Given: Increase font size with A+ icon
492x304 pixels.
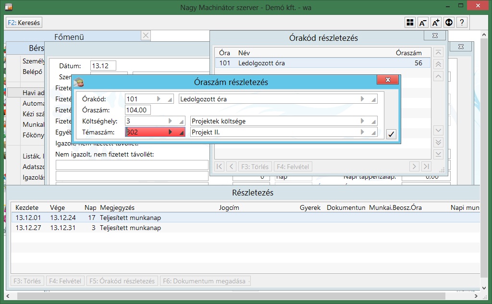Looking at the screenshot, I should tap(436, 22).
